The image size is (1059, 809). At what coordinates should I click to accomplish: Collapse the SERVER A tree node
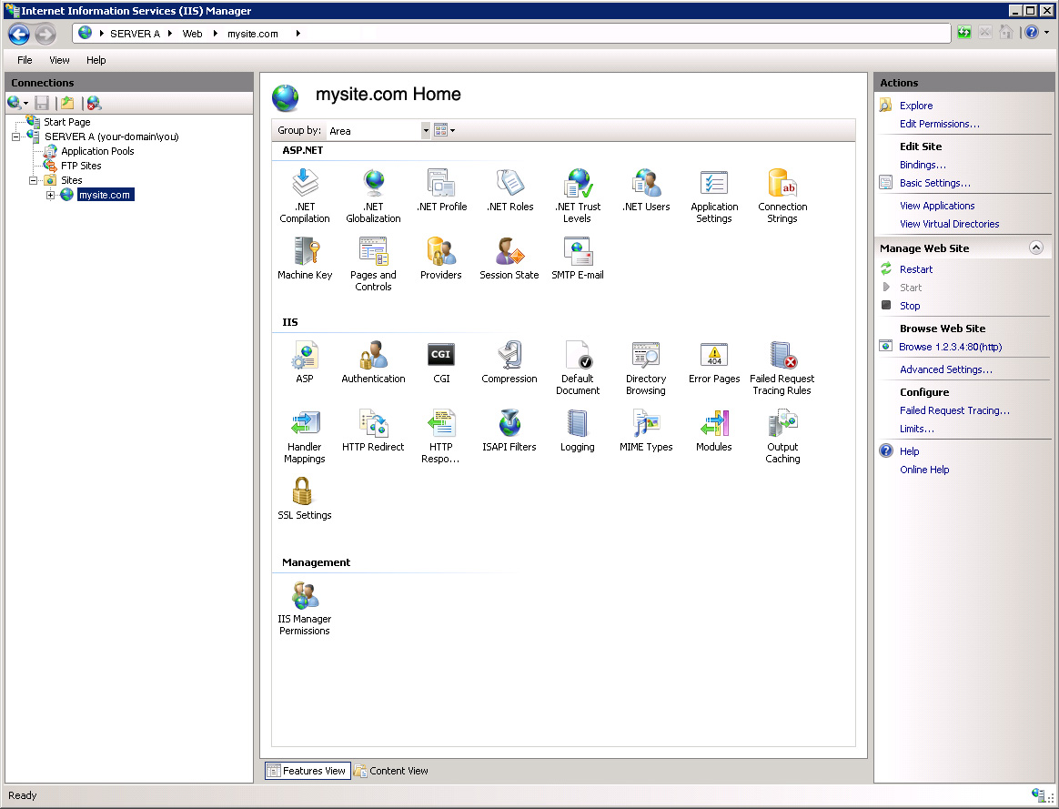click(x=15, y=137)
